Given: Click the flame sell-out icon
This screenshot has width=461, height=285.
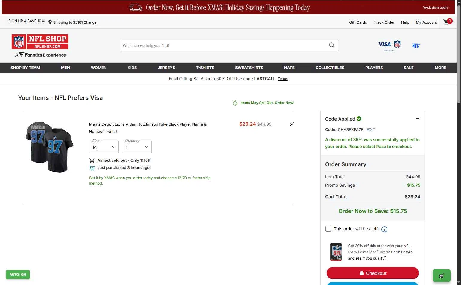Looking at the screenshot, I should [x=235, y=103].
